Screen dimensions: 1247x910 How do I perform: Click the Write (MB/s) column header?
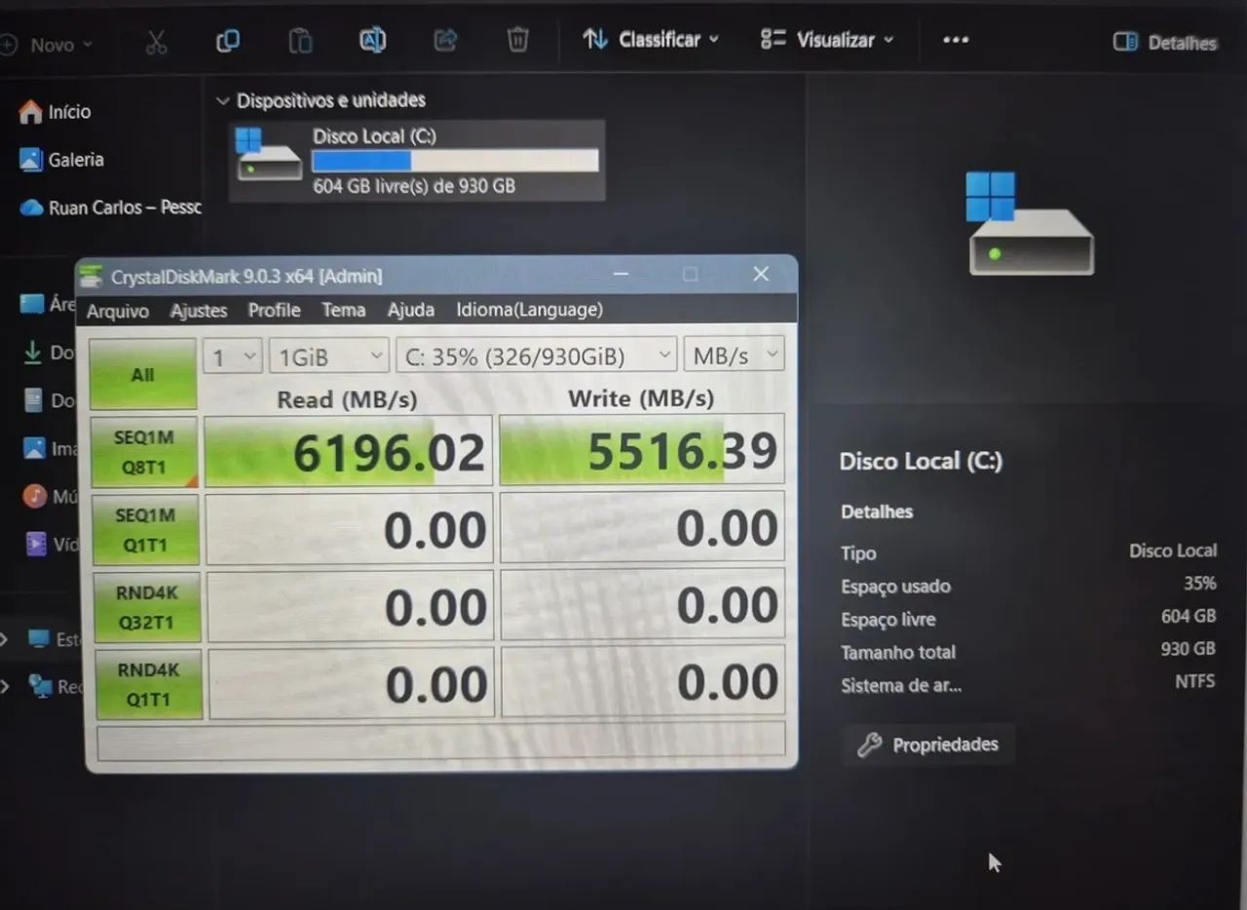(x=641, y=398)
